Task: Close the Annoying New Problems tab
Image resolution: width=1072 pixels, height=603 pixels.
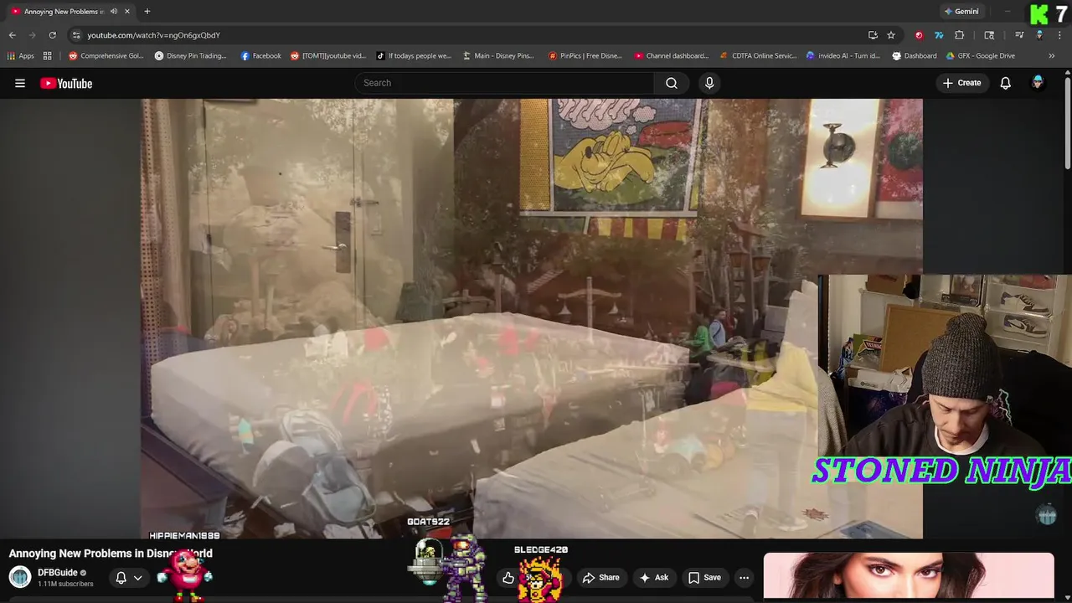Action: point(126,12)
